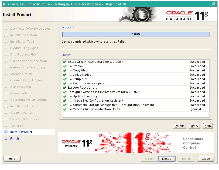This screenshot has height=170, width=219.
Task: Click the Finish step bullet icon
Action: coord(6,139)
